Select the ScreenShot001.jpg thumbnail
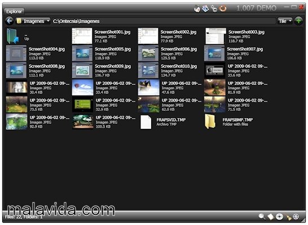 82,36
